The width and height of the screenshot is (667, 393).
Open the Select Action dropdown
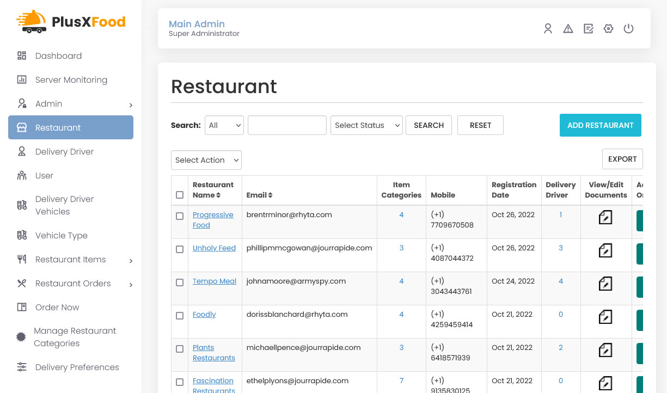206,160
